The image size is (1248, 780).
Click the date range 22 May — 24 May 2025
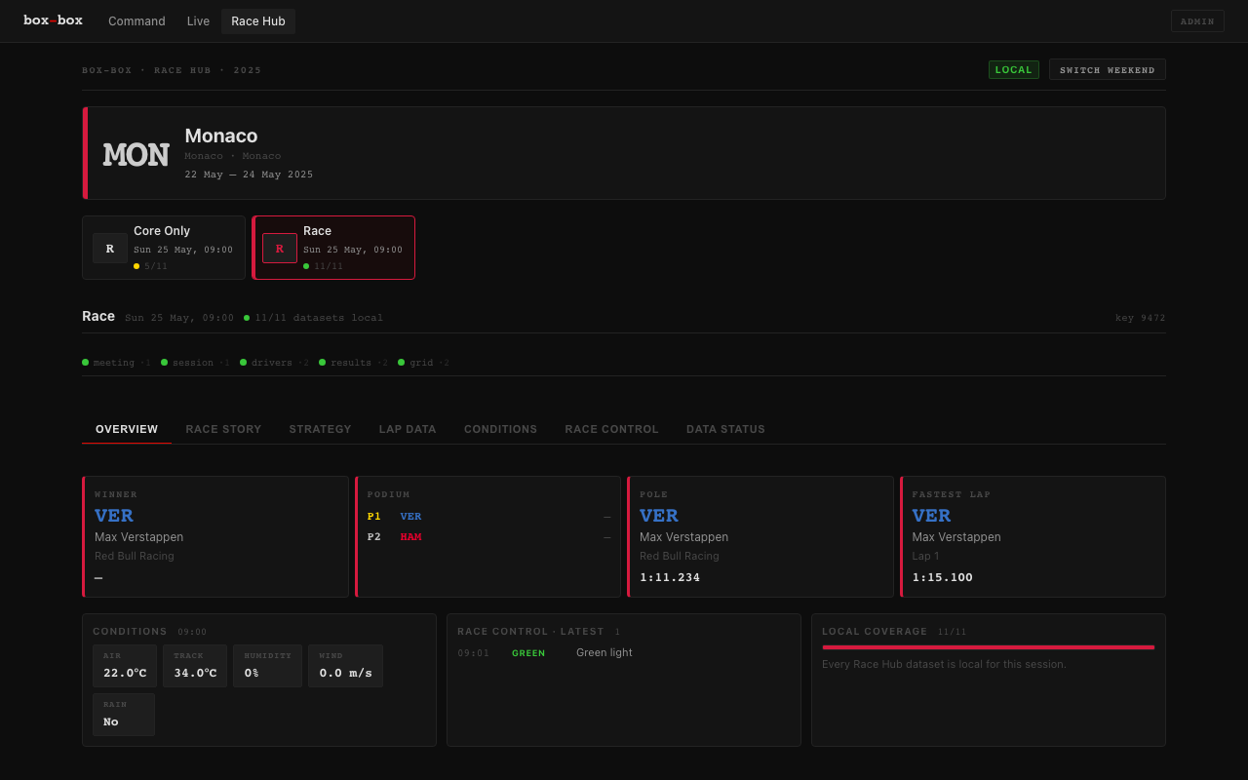click(249, 175)
